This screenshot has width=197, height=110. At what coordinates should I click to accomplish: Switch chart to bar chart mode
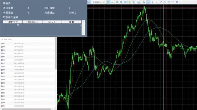[104, 2]
